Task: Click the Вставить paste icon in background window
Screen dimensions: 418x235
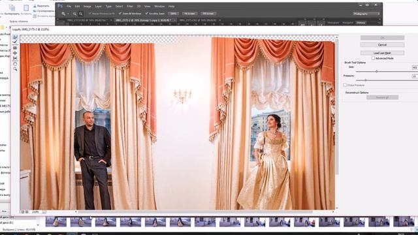Action: (26, 8)
